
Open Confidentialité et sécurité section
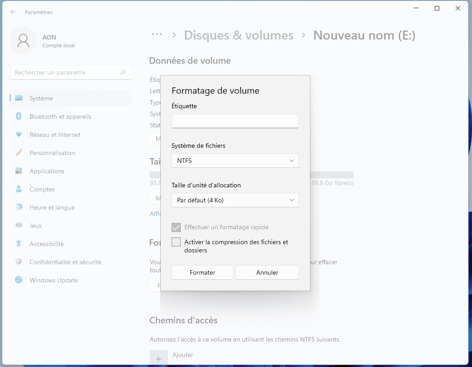[65, 262]
